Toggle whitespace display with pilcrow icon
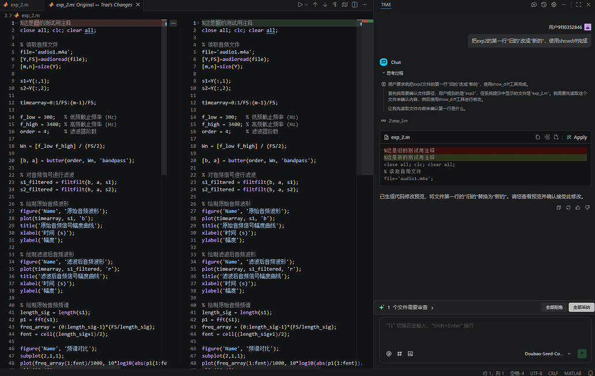This screenshot has width=595, height=376. tap(335, 5)
